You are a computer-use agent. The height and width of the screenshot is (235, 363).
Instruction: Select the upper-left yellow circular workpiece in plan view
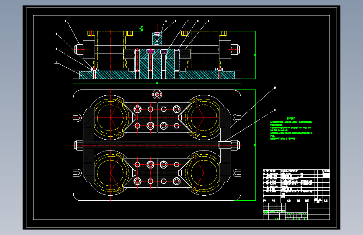point(111,117)
